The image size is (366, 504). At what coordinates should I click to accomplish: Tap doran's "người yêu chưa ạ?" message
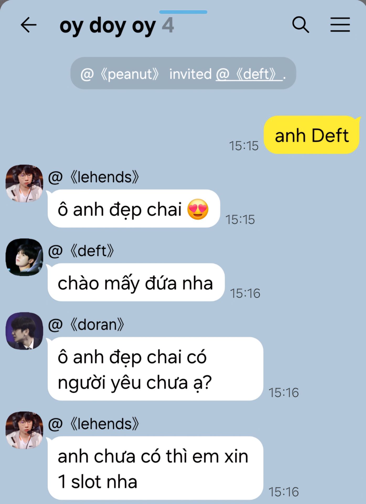point(155,369)
